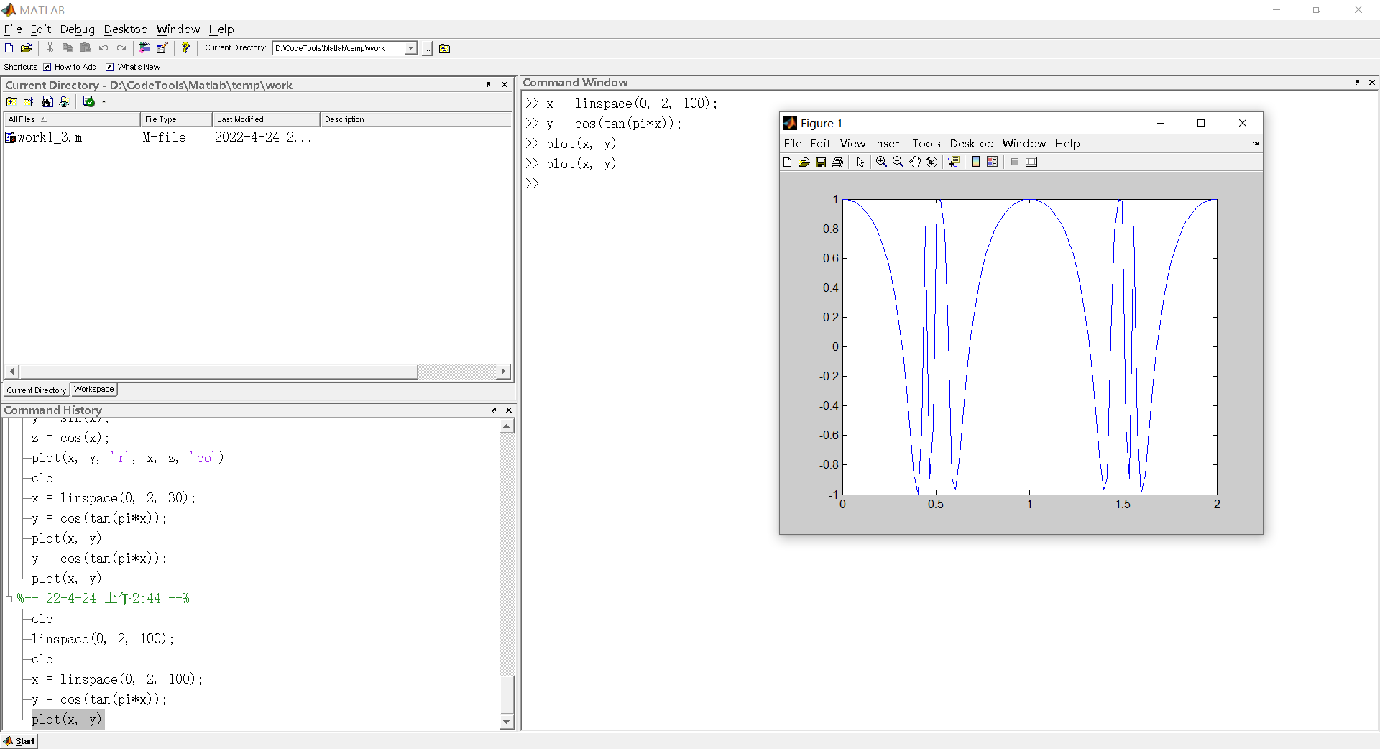The width and height of the screenshot is (1380, 749).
Task: Toggle Data Cursor tool in Figure
Action: pyautogui.click(x=954, y=162)
